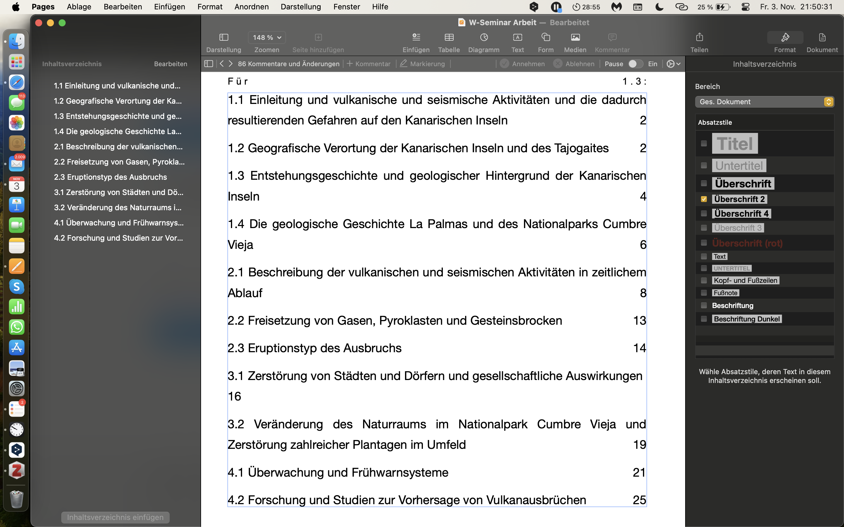
Task: Go to next comment arrow
Action: (231, 64)
